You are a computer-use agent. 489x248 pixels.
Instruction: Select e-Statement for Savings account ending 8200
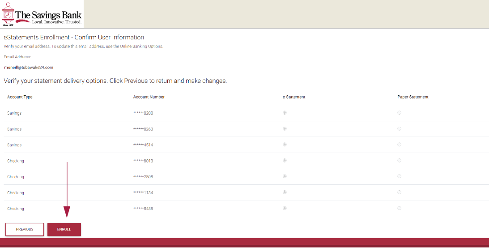pos(285,113)
